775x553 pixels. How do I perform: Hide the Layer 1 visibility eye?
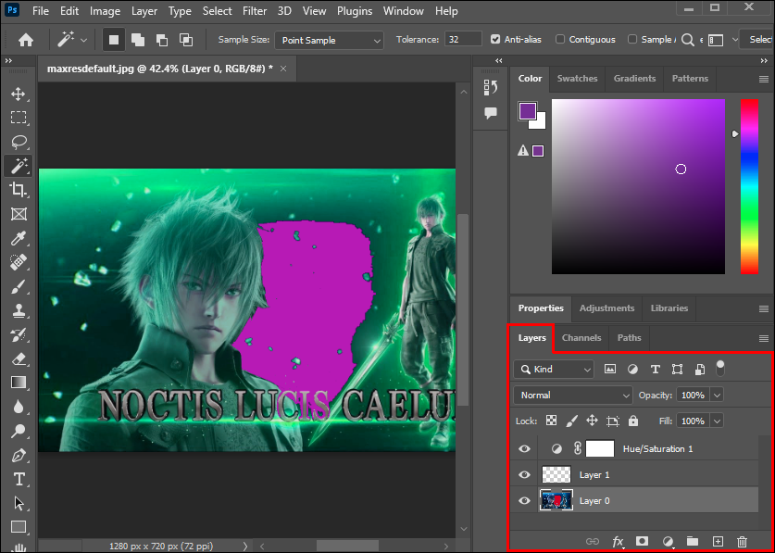[525, 474]
